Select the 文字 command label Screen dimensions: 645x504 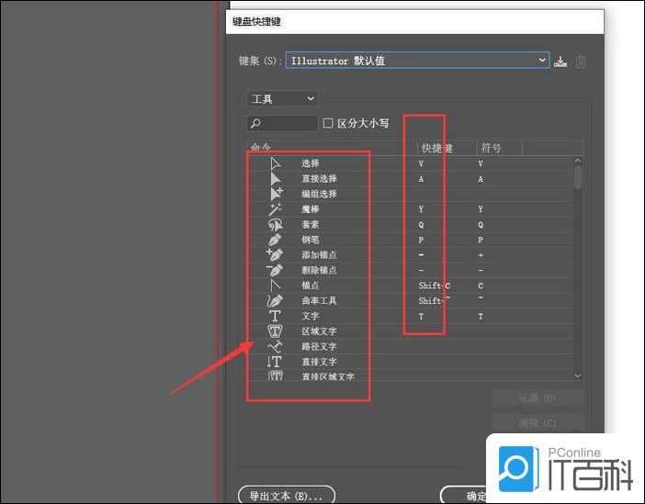(311, 316)
